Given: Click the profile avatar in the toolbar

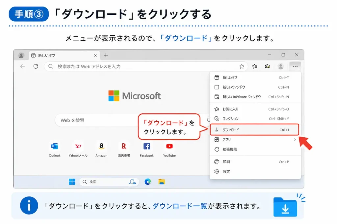Looking at the screenshot, I should [x=280, y=66].
